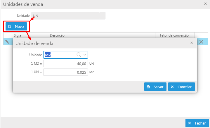Click the Fechar button
The image size is (210, 128).
point(197,123)
